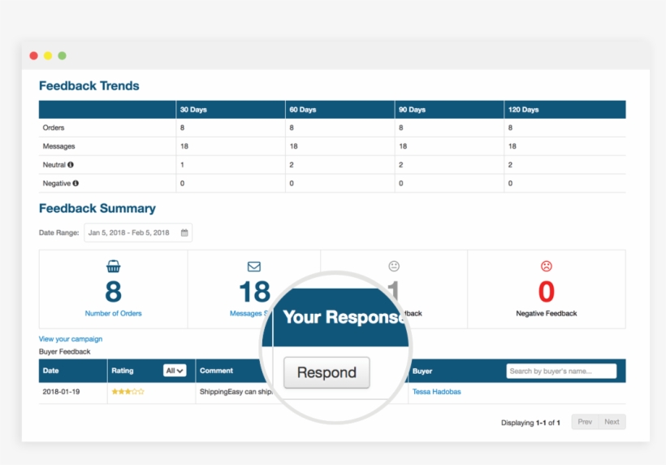Click the Orders row label
Viewport: 666px width, 465px height.
pyautogui.click(x=54, y=128)
